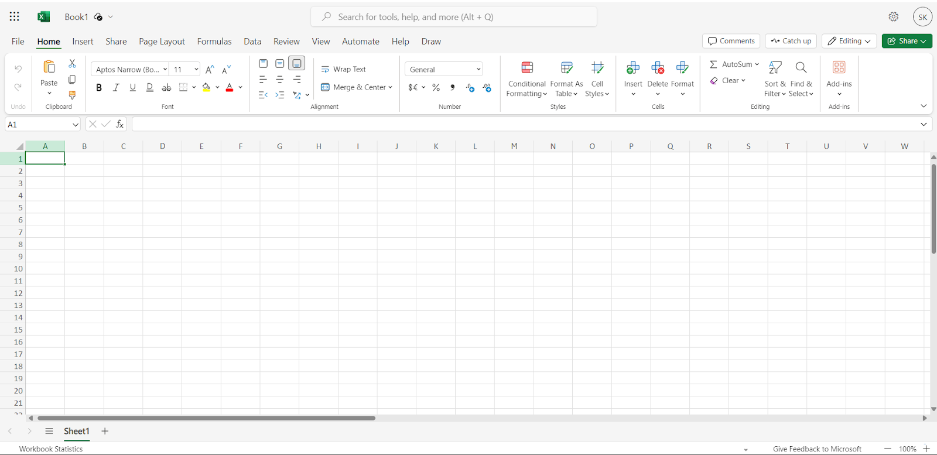Select the Format Painter brush
Viewport: 937px width, 455px height.
pos(72,95)
